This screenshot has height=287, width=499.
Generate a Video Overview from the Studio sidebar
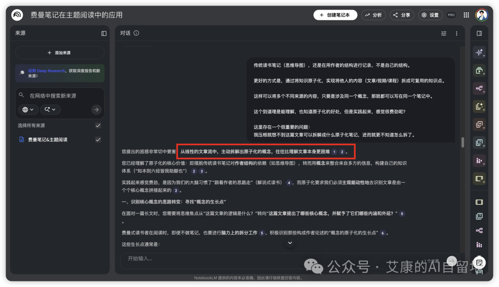click(x=479, y=70)
